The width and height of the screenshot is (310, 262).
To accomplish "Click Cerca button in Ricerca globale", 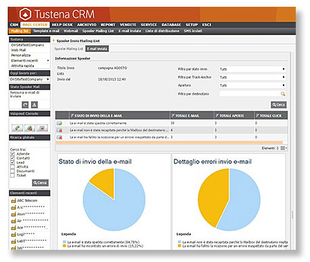I will pyautogui.click(x=41, y=183).
